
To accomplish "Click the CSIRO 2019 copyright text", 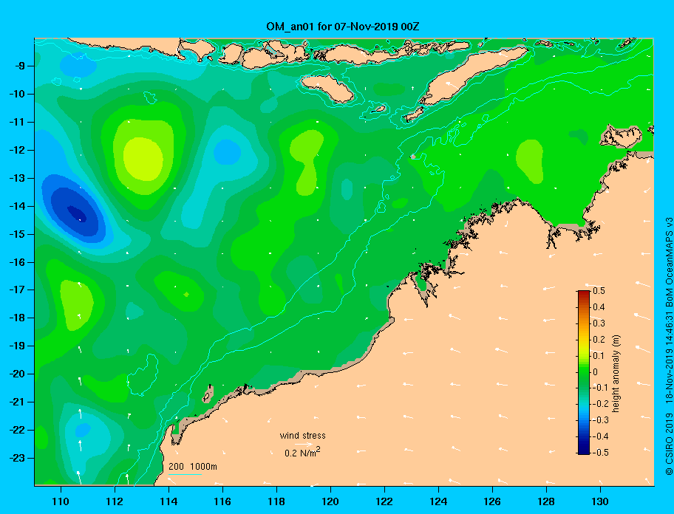I will coord(669,444).
